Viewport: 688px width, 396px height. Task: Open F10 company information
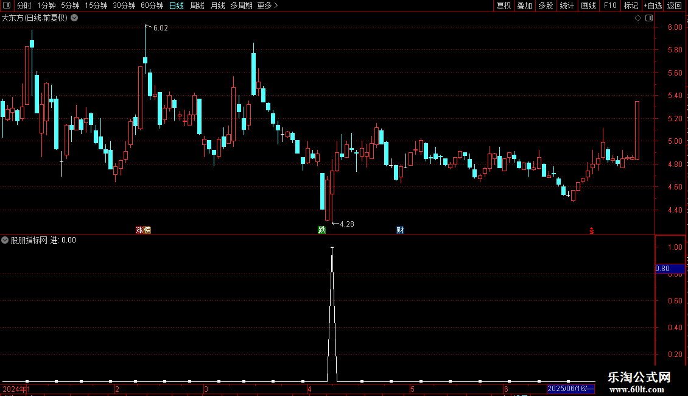[x=610, y=5]
